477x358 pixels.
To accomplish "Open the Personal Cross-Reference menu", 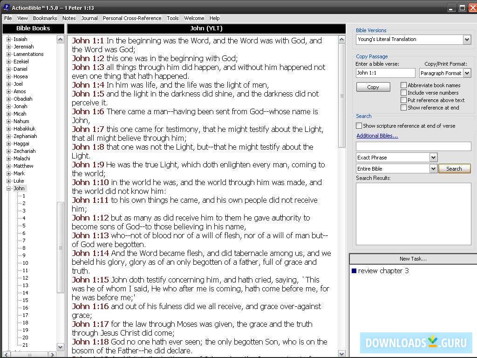I will tap(132, 18).
